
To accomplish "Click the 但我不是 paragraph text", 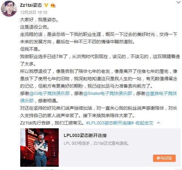I will pos(30,49).
